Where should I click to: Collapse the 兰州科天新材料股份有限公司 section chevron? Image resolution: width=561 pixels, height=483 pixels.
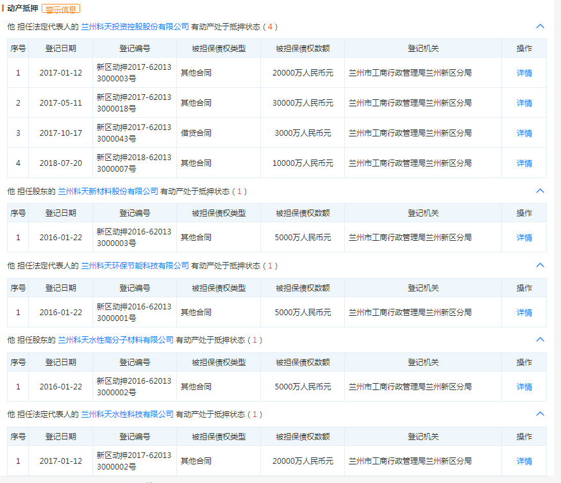(540, 191)
